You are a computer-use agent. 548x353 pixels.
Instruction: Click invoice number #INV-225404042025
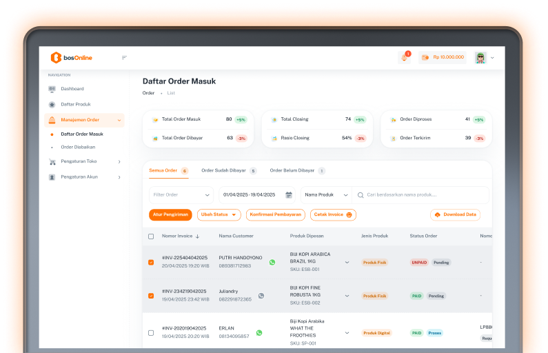185,258
